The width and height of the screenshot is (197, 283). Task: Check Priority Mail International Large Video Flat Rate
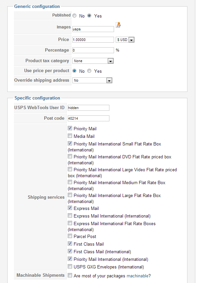click(x=70, y=169)
